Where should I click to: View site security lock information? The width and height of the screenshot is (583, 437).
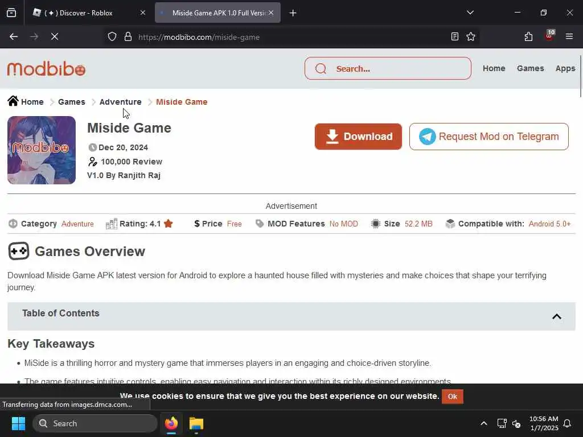pyautogui.click(x=128, y=37)
